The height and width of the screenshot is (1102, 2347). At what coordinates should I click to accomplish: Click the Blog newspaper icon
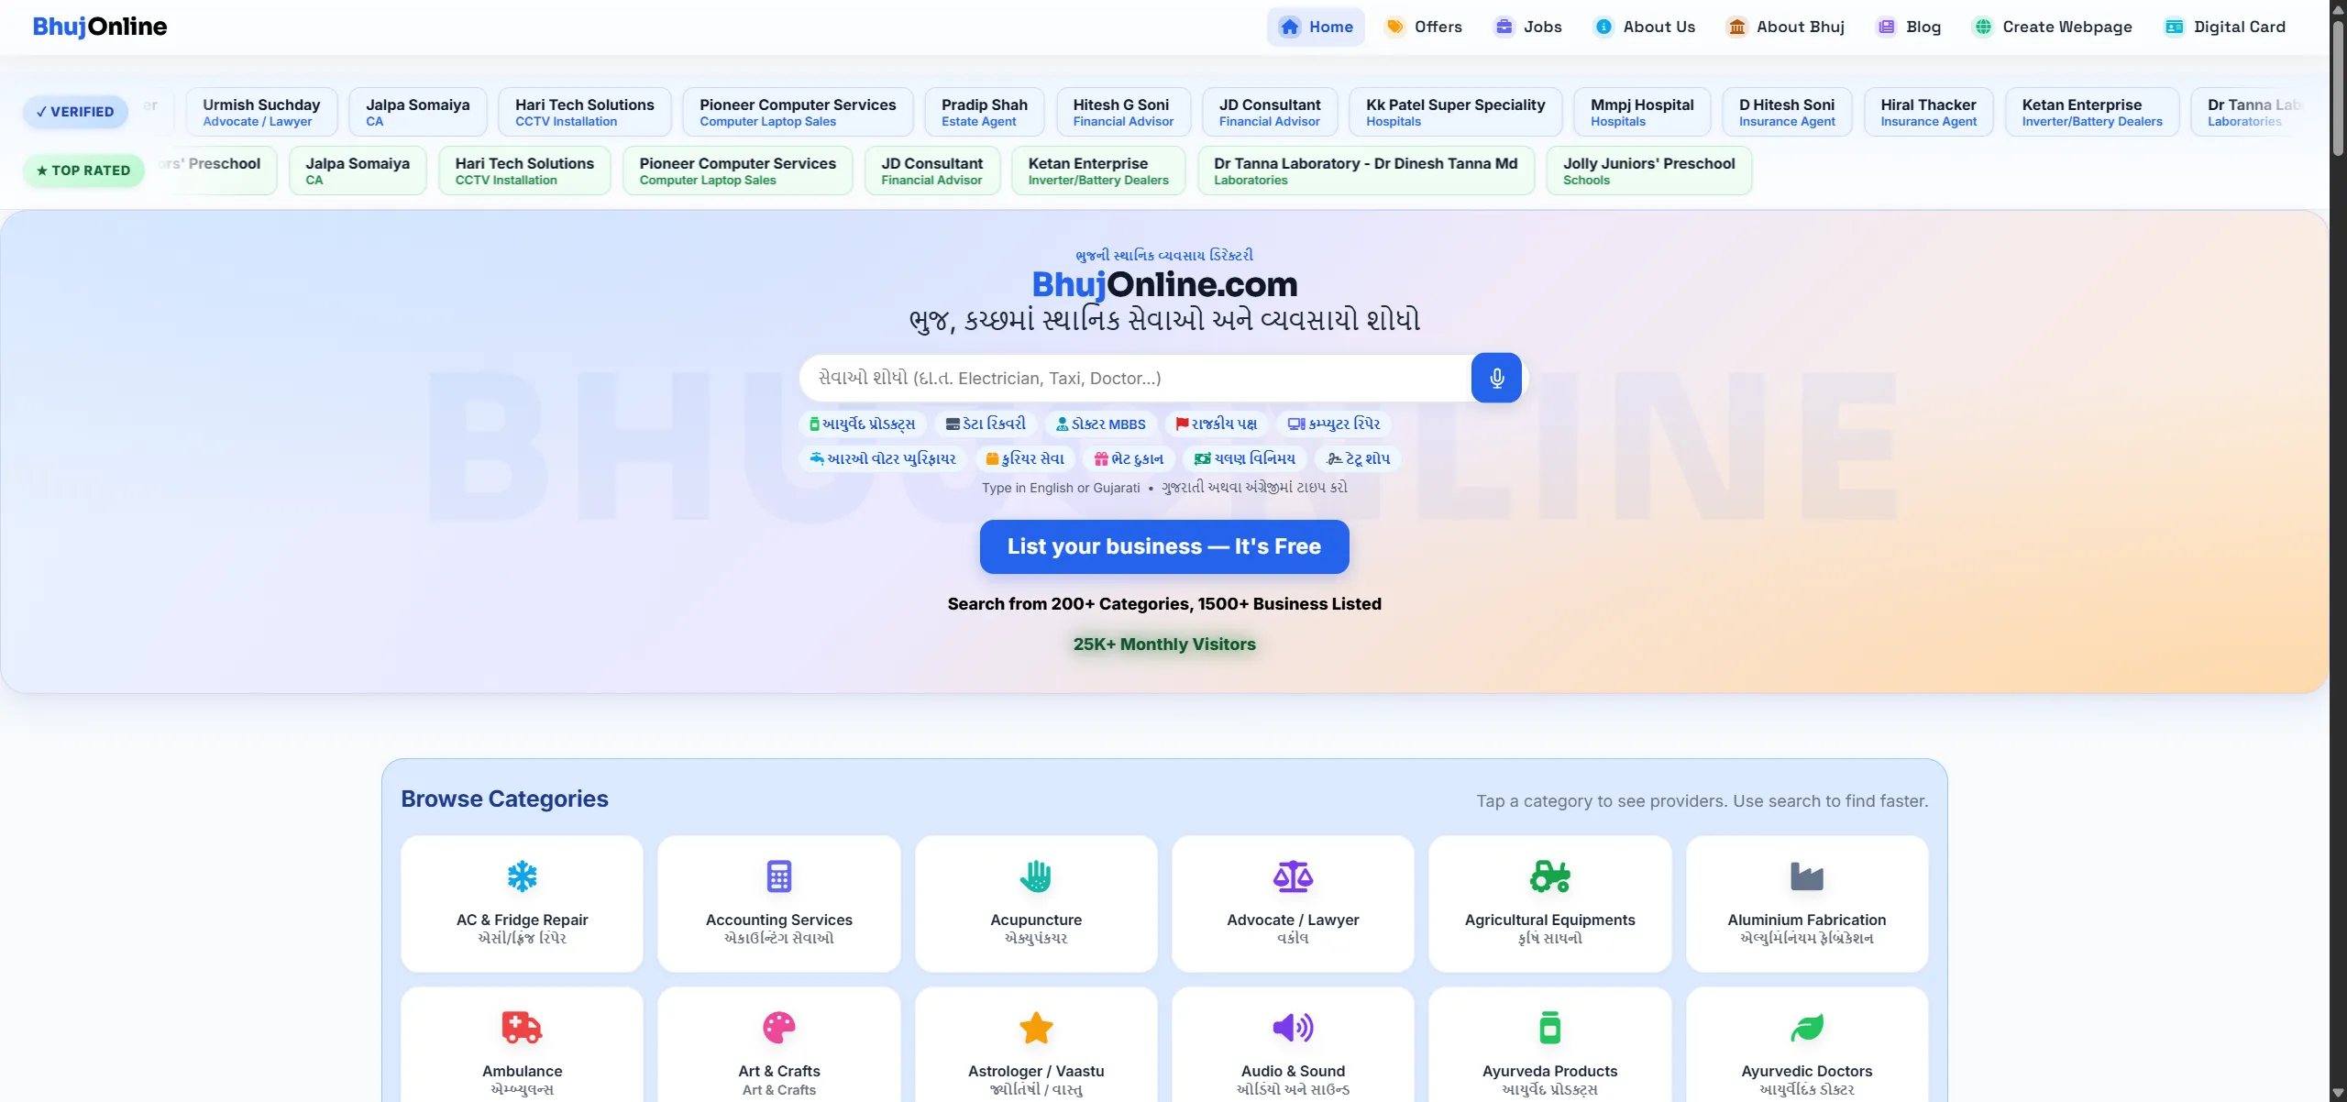coord(1886,27)
